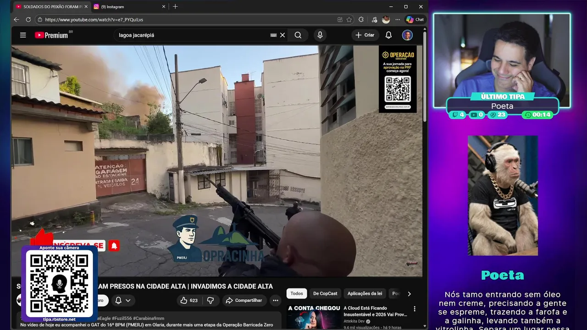Select the Aplicações da lei filter chip

pos(365,293)
